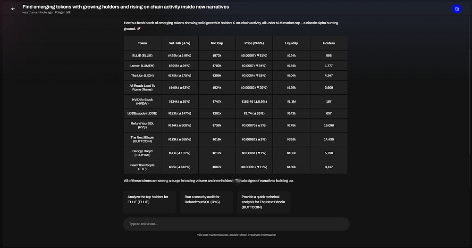The height and width of the screenshot is (248, 472).
Task: Click the blue icon in top-right corner
Action: (456, 9)
